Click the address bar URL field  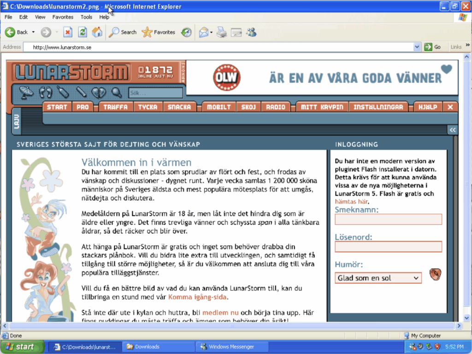pyautogui.click(x=219, y=47)
